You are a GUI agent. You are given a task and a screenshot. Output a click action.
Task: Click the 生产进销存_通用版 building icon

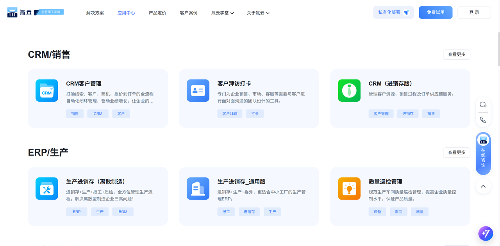pos(198,189)
